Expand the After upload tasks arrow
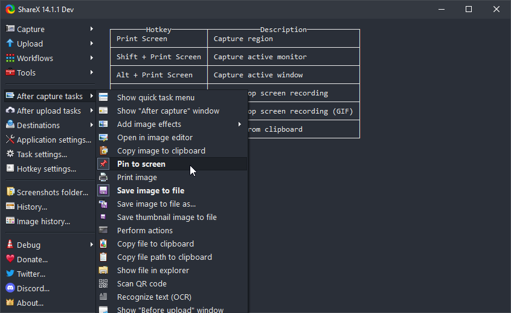Screen dimensions: 511x313 click(x=92, y=111)
